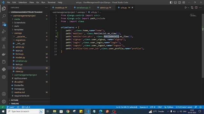Open Customize Layout icon

(x=184, y=3)
